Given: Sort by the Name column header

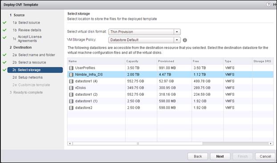Looking at the screenshot, I should [x=96, y=61].
